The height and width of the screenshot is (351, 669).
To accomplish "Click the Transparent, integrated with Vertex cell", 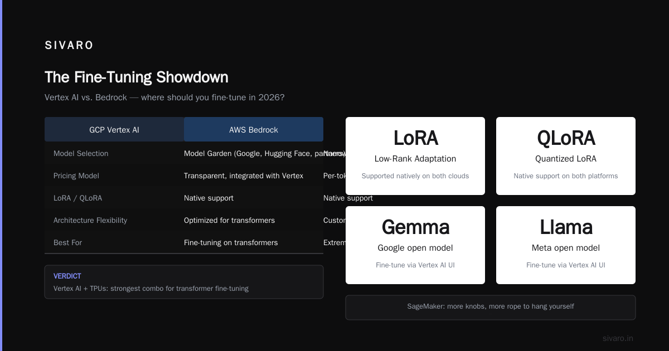I will [x=244, y=175].
